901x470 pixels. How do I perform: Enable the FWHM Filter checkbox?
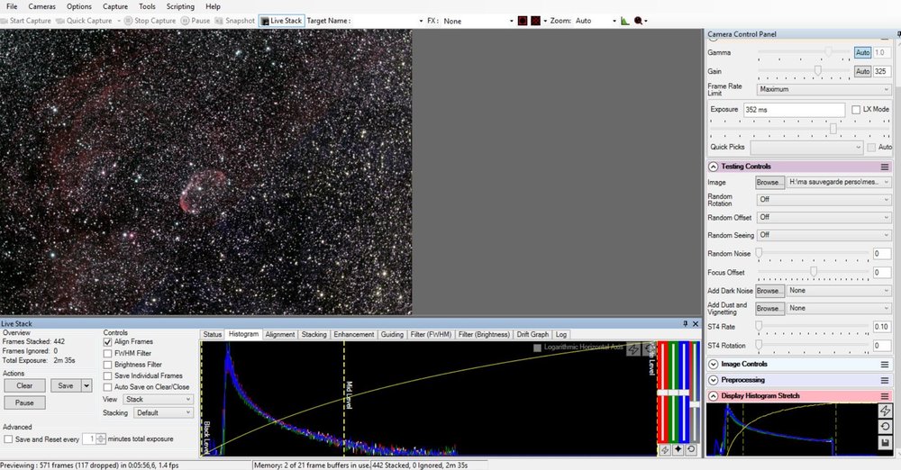[109, 354]
